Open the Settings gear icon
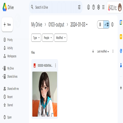The image size is (123, 123). [99, 7]
